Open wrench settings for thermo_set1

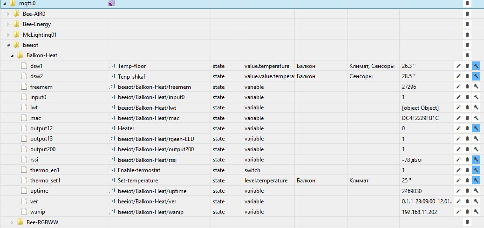tap(476, 181)
